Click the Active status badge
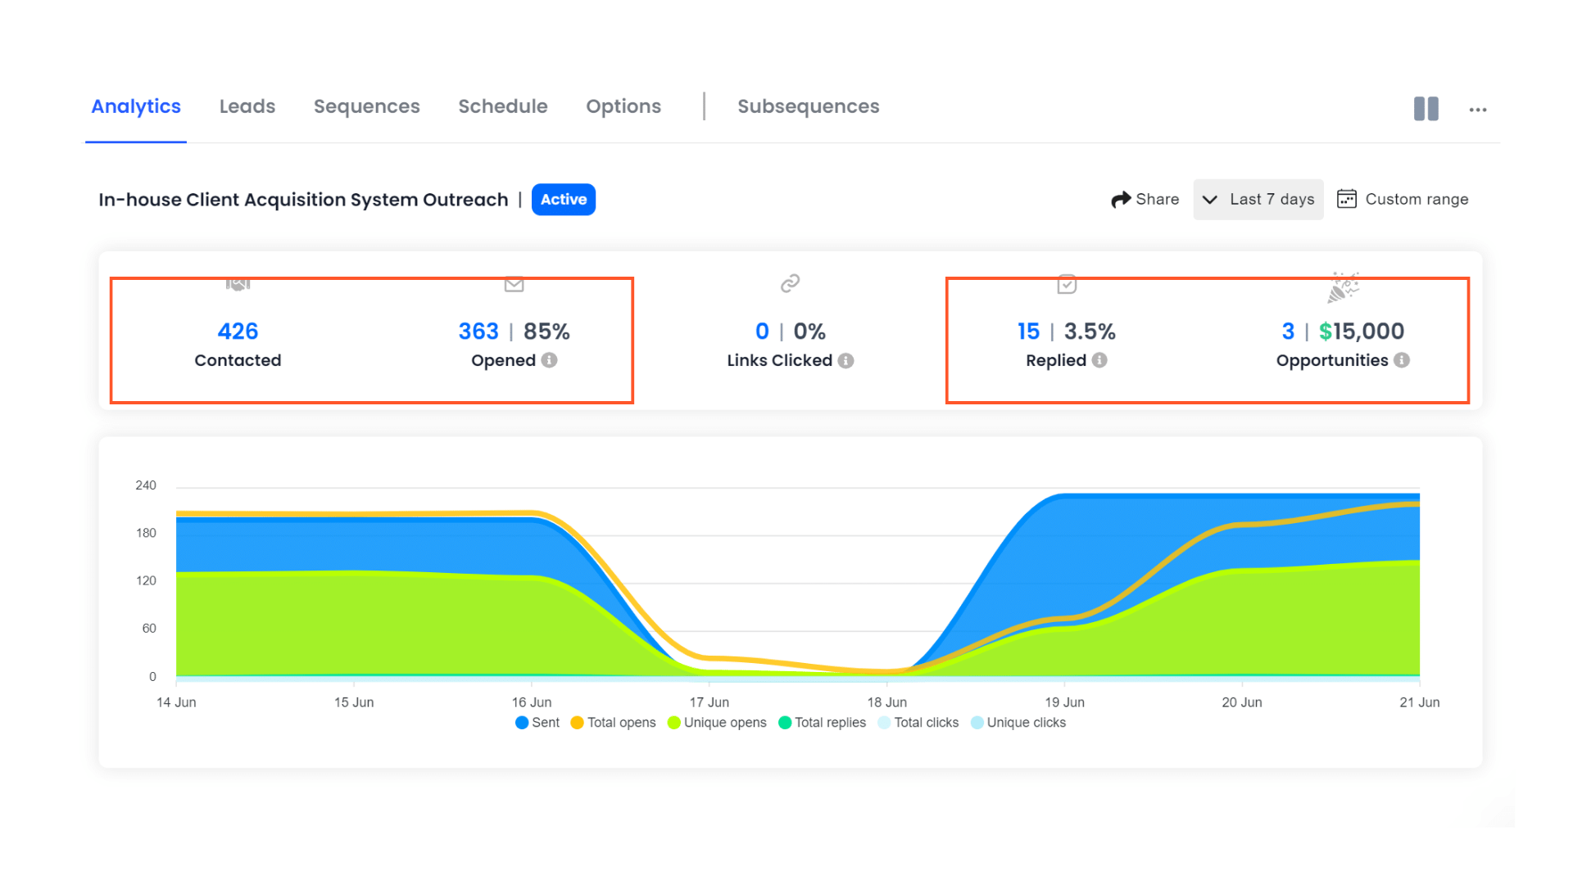This screenshot has width=1573, height=884. click(x=564, y=200)
